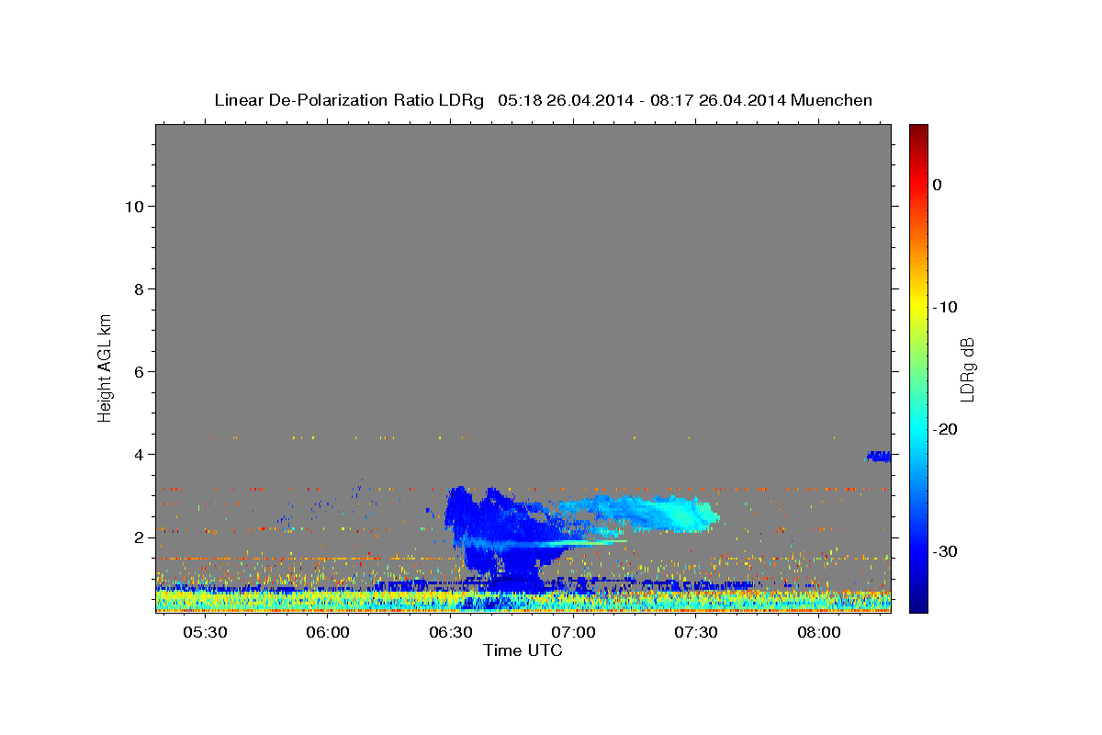This screenshot has width=1102, height=735.
Task: Click the 'Time UTC' axis label
Action: click(x=523, y=650)
